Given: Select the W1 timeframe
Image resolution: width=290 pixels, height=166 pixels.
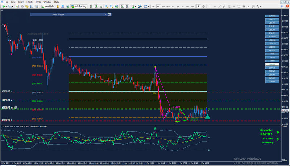Looking at the screenshot, I should [187, 7].
